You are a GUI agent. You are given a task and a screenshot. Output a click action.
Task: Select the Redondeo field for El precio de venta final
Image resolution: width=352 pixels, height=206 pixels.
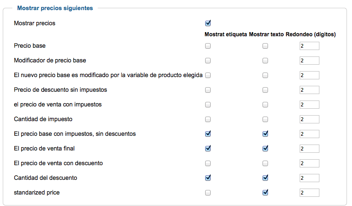pos(309,149)
